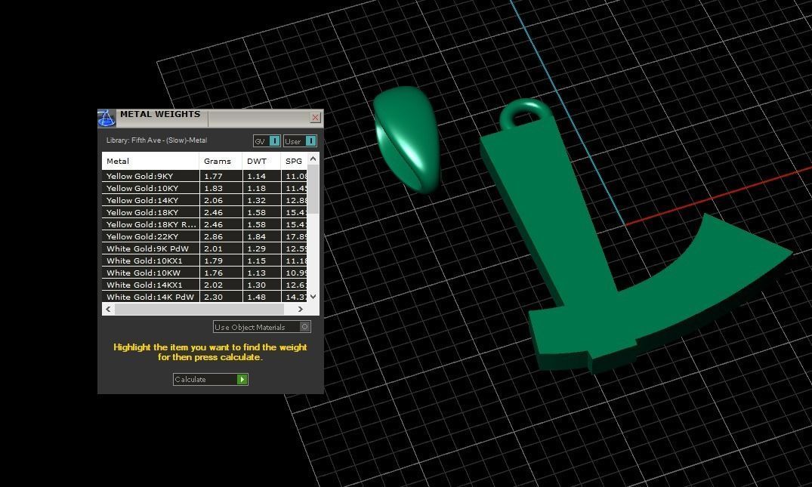Click the 1.77 grams cell
Screen dimensions: 812x487
221,176
